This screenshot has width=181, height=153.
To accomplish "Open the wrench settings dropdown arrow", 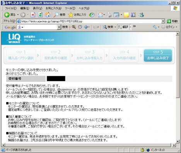I will (159, 27).
